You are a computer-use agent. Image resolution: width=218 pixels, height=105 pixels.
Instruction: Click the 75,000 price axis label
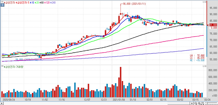coord(213,34)
